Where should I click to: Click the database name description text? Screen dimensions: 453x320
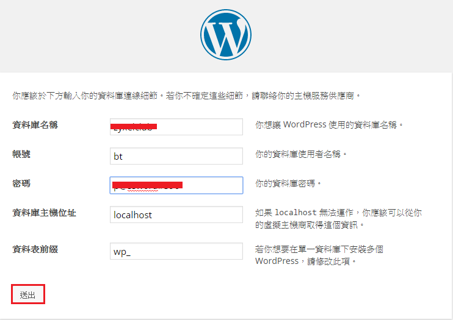point(329,125)
